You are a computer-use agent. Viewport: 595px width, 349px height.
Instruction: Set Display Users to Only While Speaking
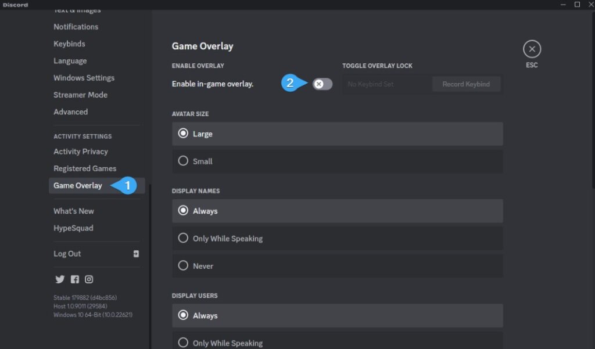[x=338, y=341]
